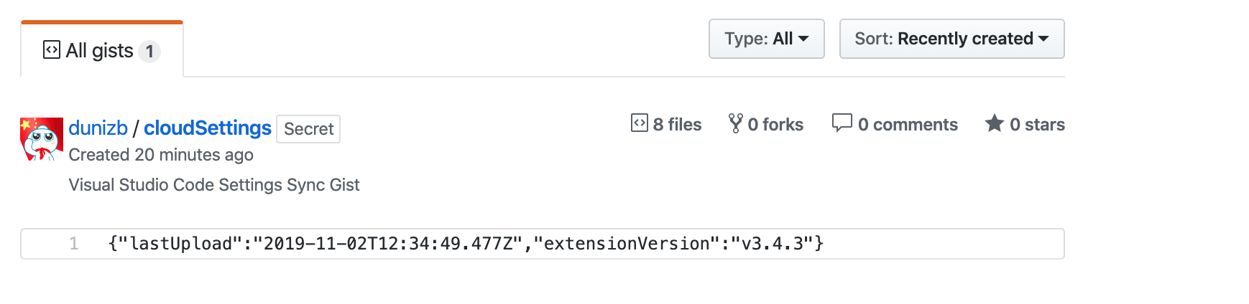Screen dimensions: 1249x304
Task: Open the dunizb user profile link
Action: point(98,128)
